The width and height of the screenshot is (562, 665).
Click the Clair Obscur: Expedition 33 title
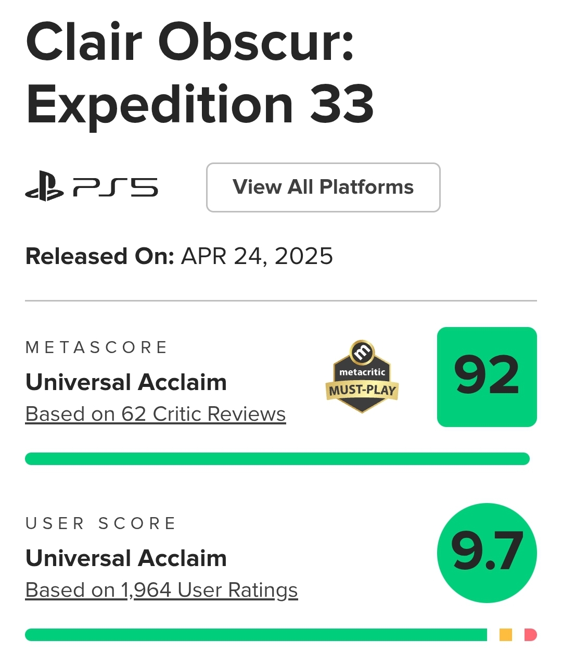tap(200, 73)
